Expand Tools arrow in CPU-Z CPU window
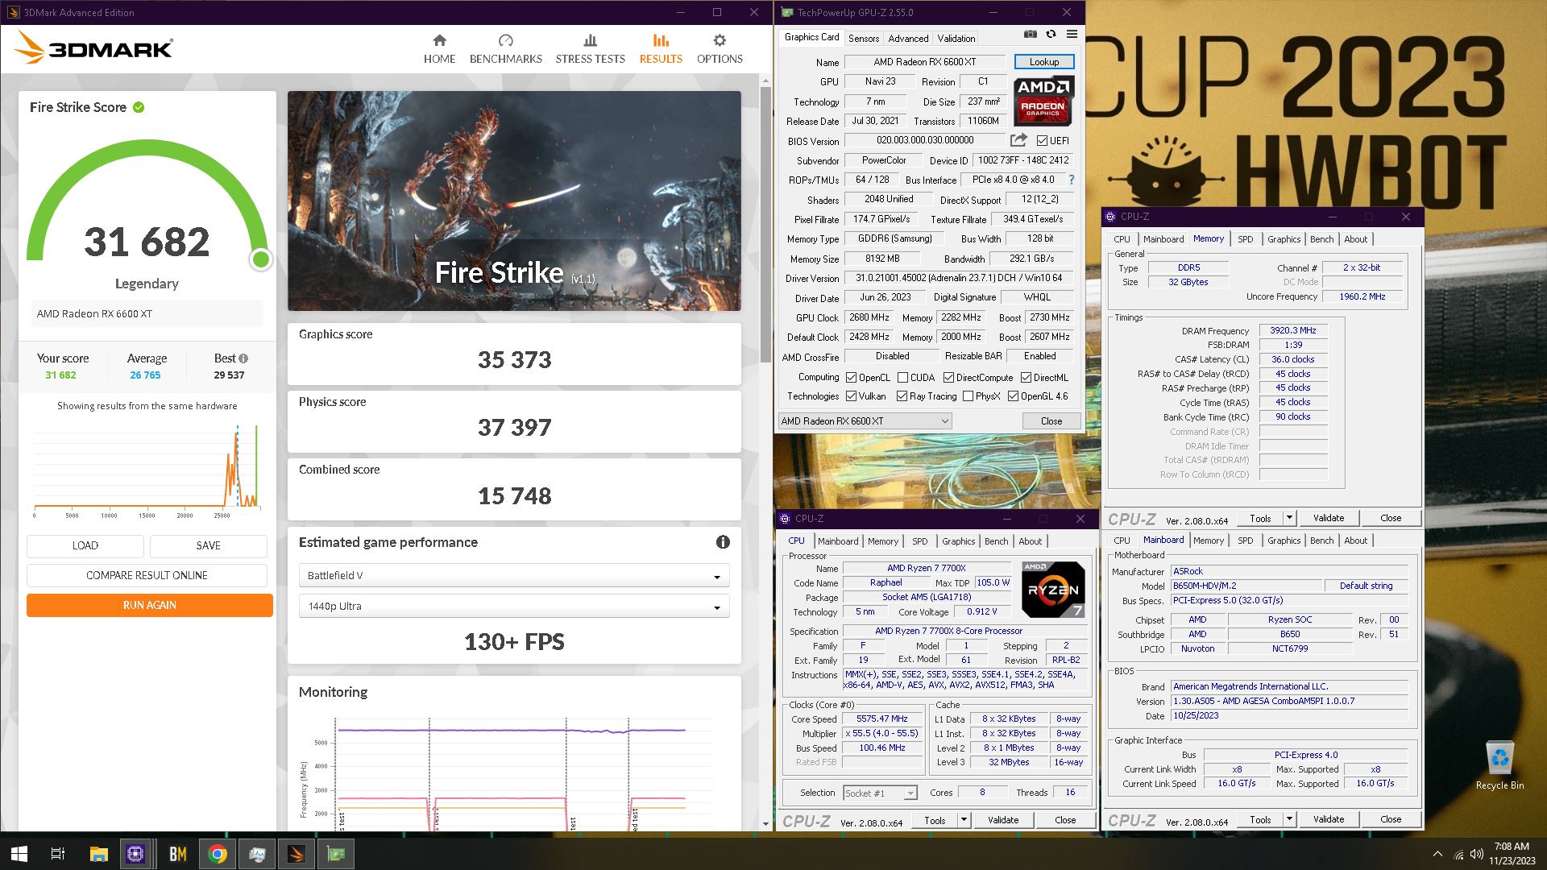The image size is (1547, 870). coord(964,820)
